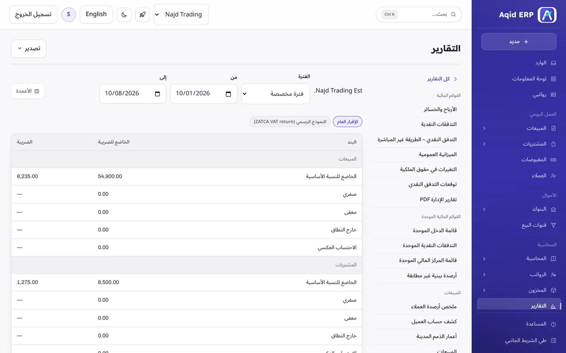Open the Export (تصدير) dropdown
The width and height of the screenshot is (566, 353).
[x=29, y=49]
